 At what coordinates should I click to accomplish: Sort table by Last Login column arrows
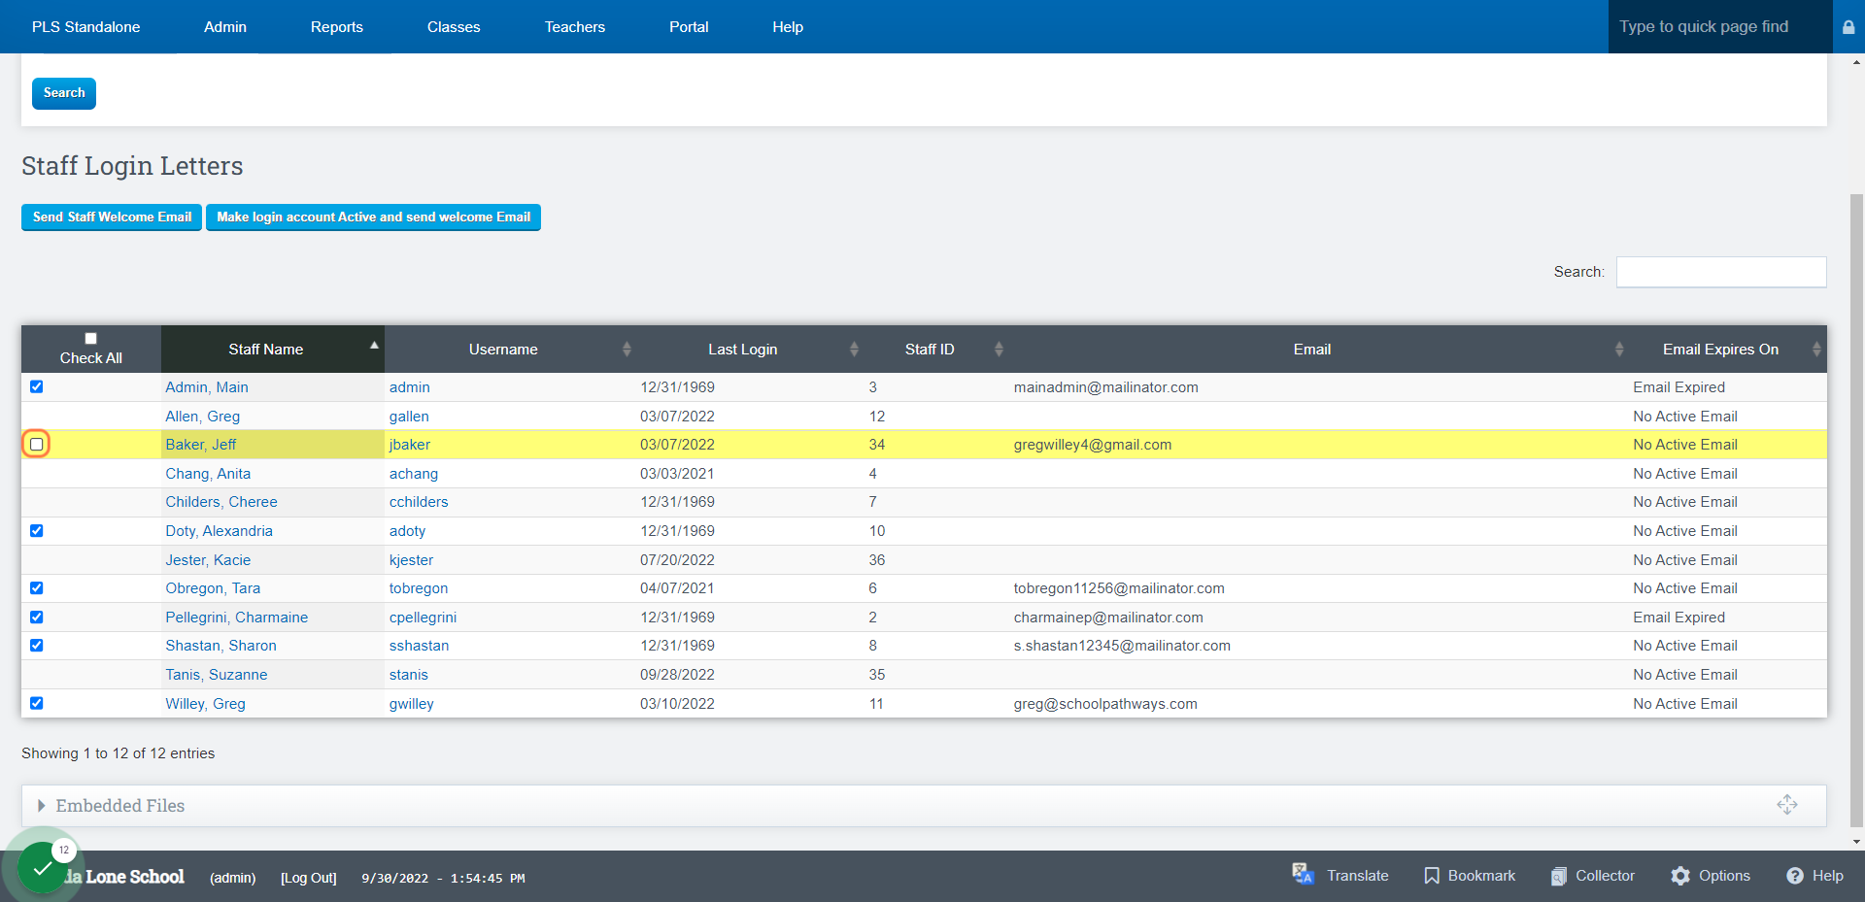click(x=854, y=350)
